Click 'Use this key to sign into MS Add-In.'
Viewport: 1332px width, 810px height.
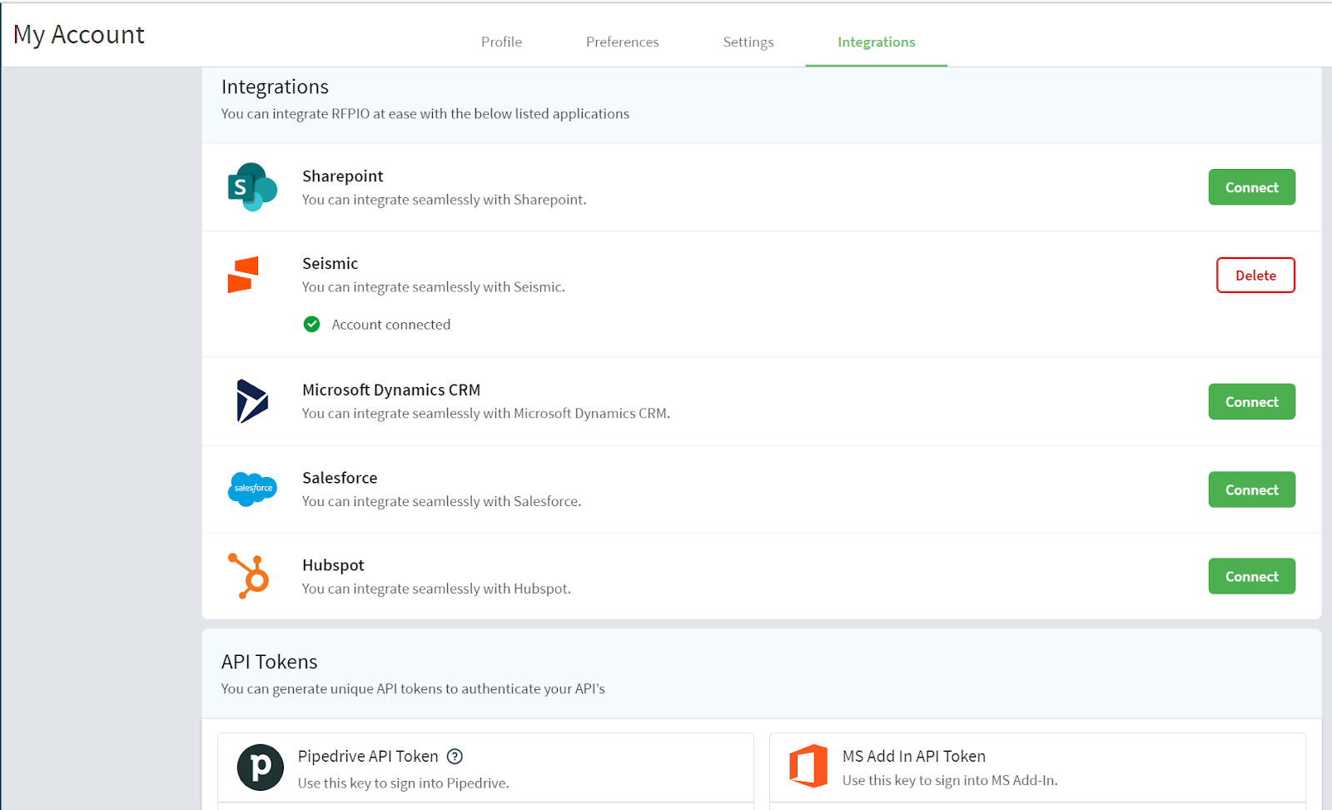(950, 781)
